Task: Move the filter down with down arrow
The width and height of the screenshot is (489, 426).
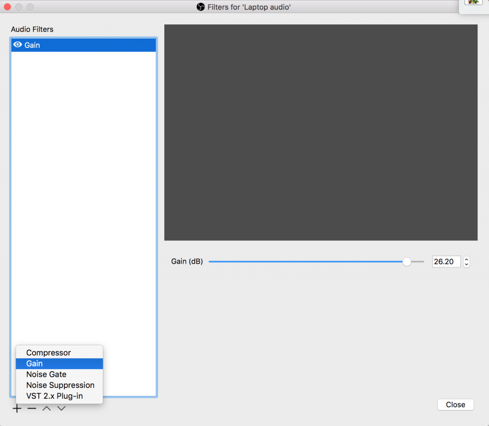Action: pyautogui.click(x=62, y=408)
